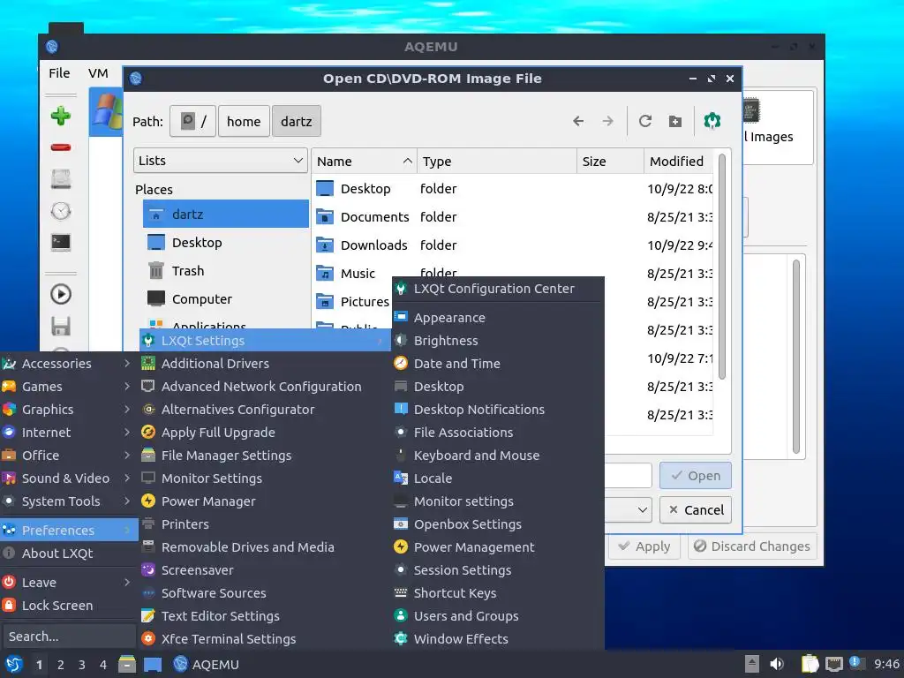
Task: Click the red minus delete VM icon
Action: [61, 147]
